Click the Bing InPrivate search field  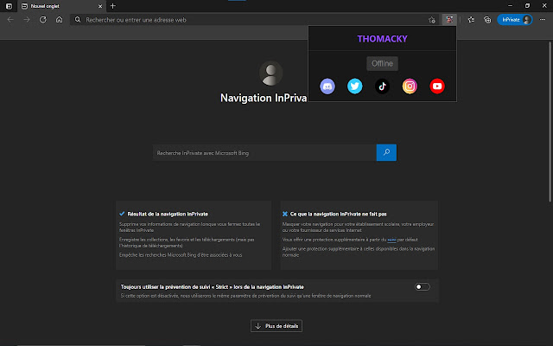pyautogui.click(x=264, y=153)
